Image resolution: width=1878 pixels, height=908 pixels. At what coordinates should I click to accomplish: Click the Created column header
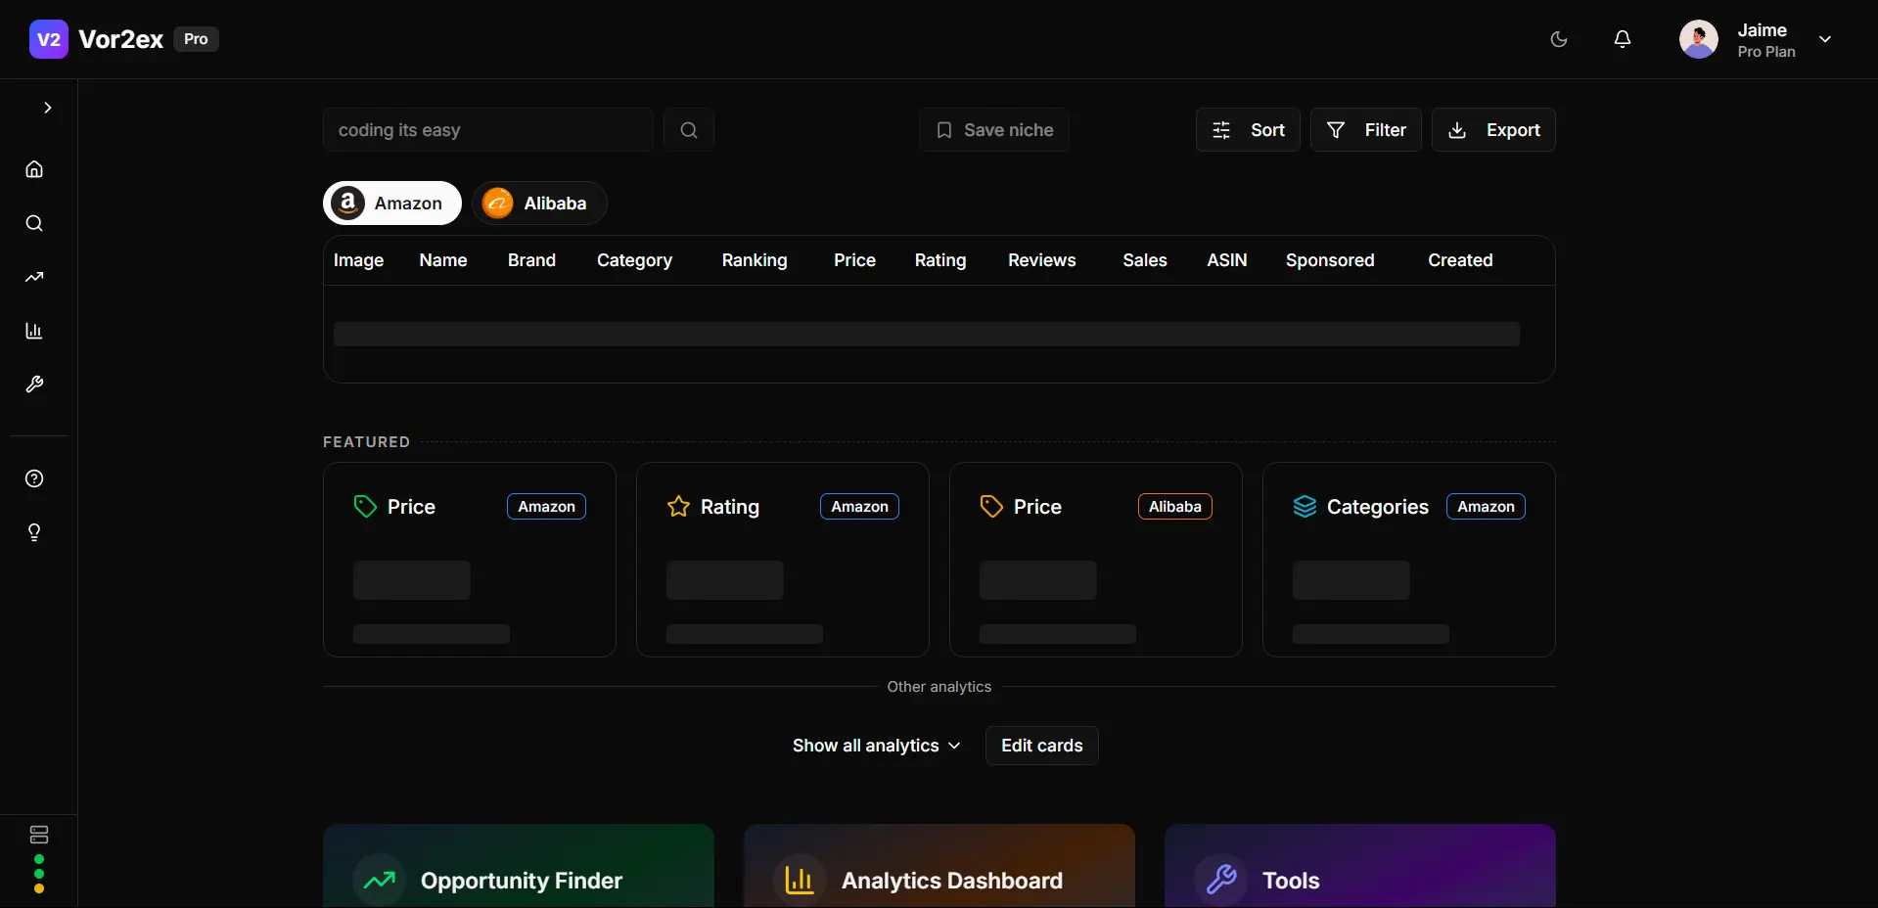[x=1460, y=260]
